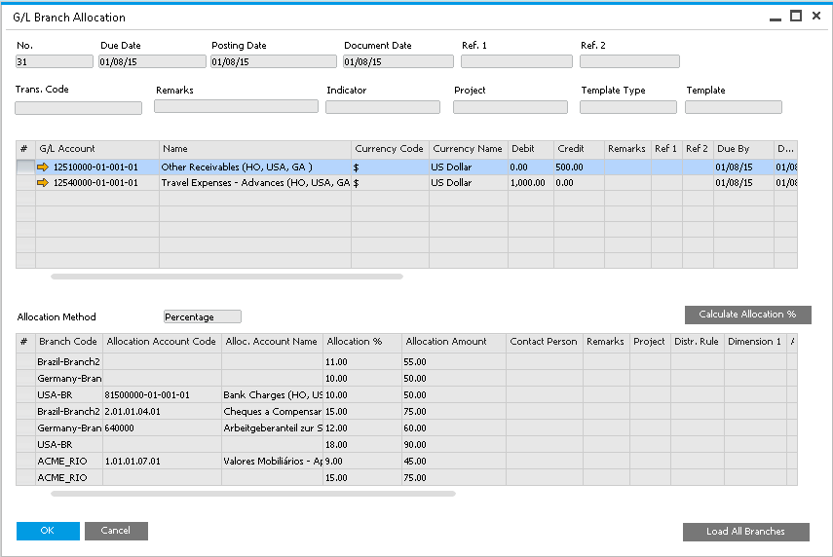833x557 pixels.
Task: Click account code 640000 cell
Action: coord(162,427)
